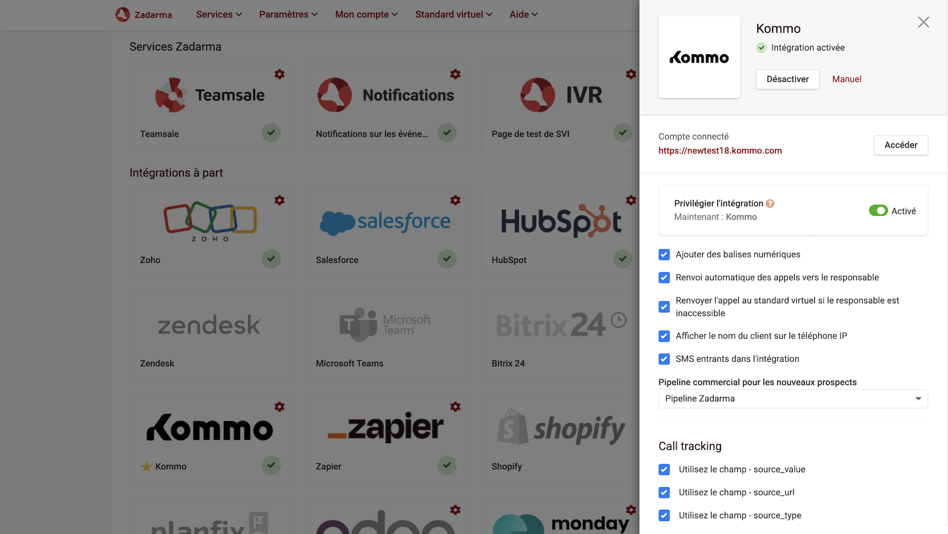Click the green checkmark on Zapier card
This screenshot has width=948, height=534.
click(447, 465)
